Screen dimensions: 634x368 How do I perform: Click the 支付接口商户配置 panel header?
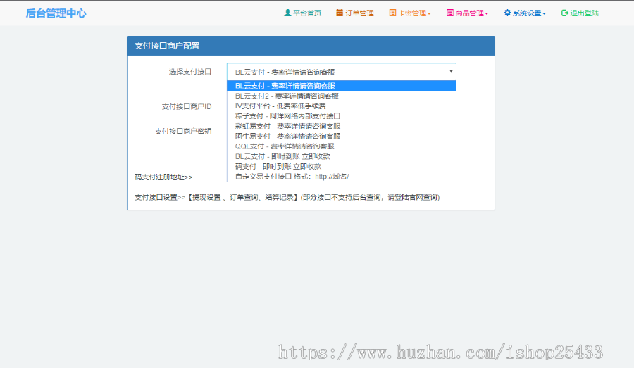[x=311, y=46]
